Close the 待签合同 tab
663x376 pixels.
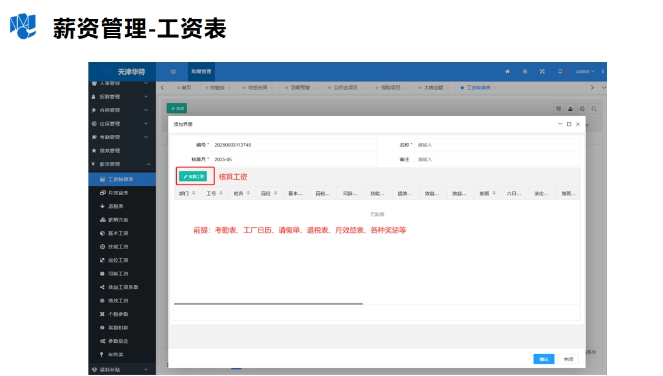pos(273,88)
